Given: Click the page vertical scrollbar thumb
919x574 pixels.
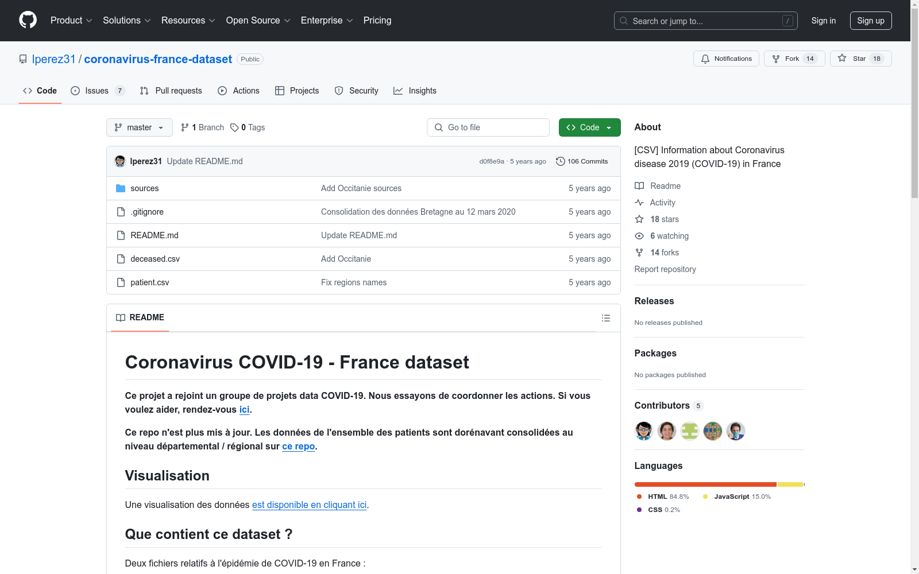Looking at the screenshot, I should 914,102.
